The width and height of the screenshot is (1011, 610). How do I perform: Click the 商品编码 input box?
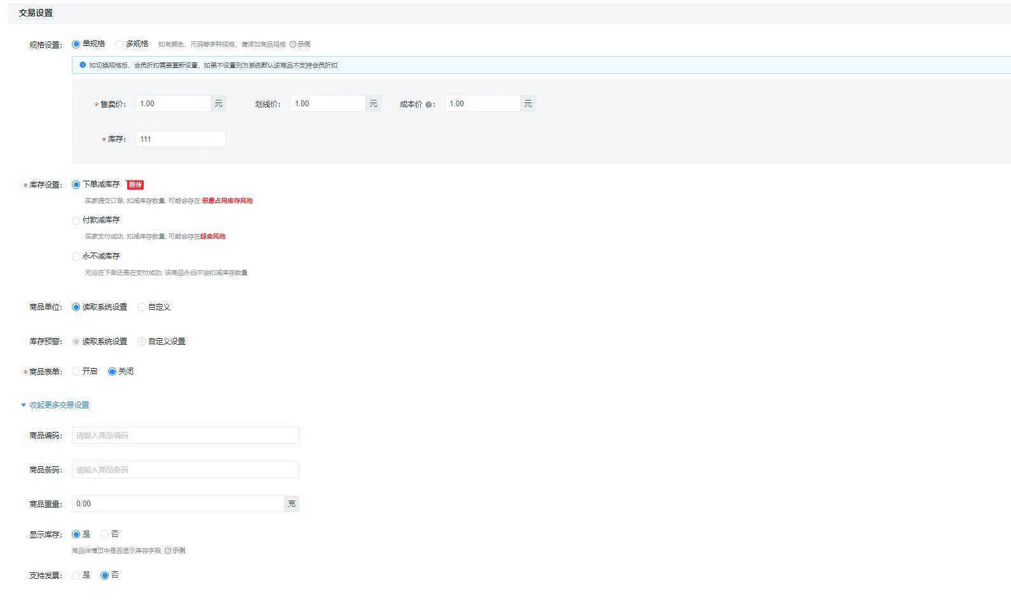185,436
